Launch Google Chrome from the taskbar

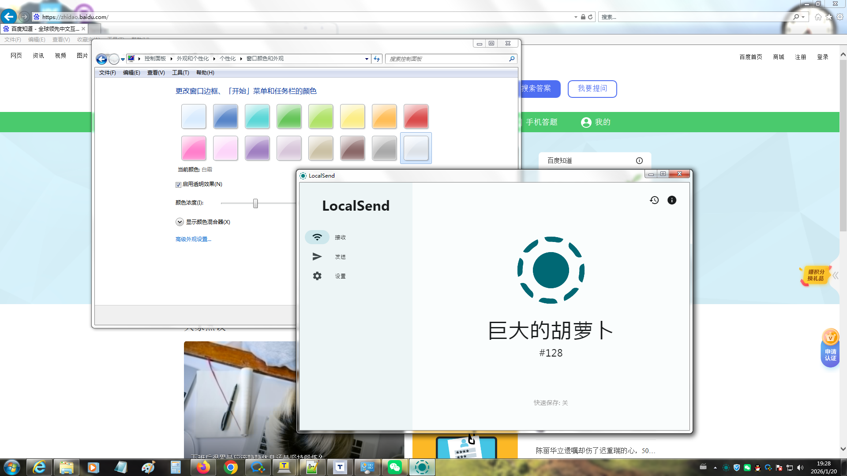coord(230,467)
